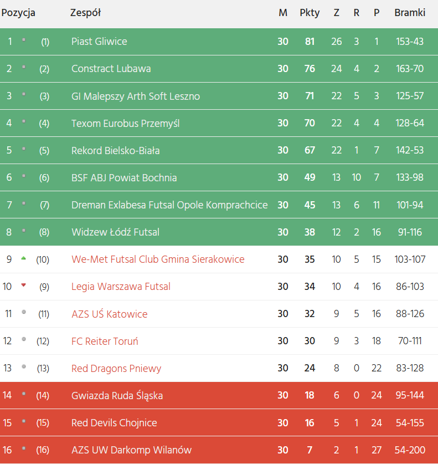Click the Bramki column header
The height and width of the screenshot is (464, 438).
410,13
